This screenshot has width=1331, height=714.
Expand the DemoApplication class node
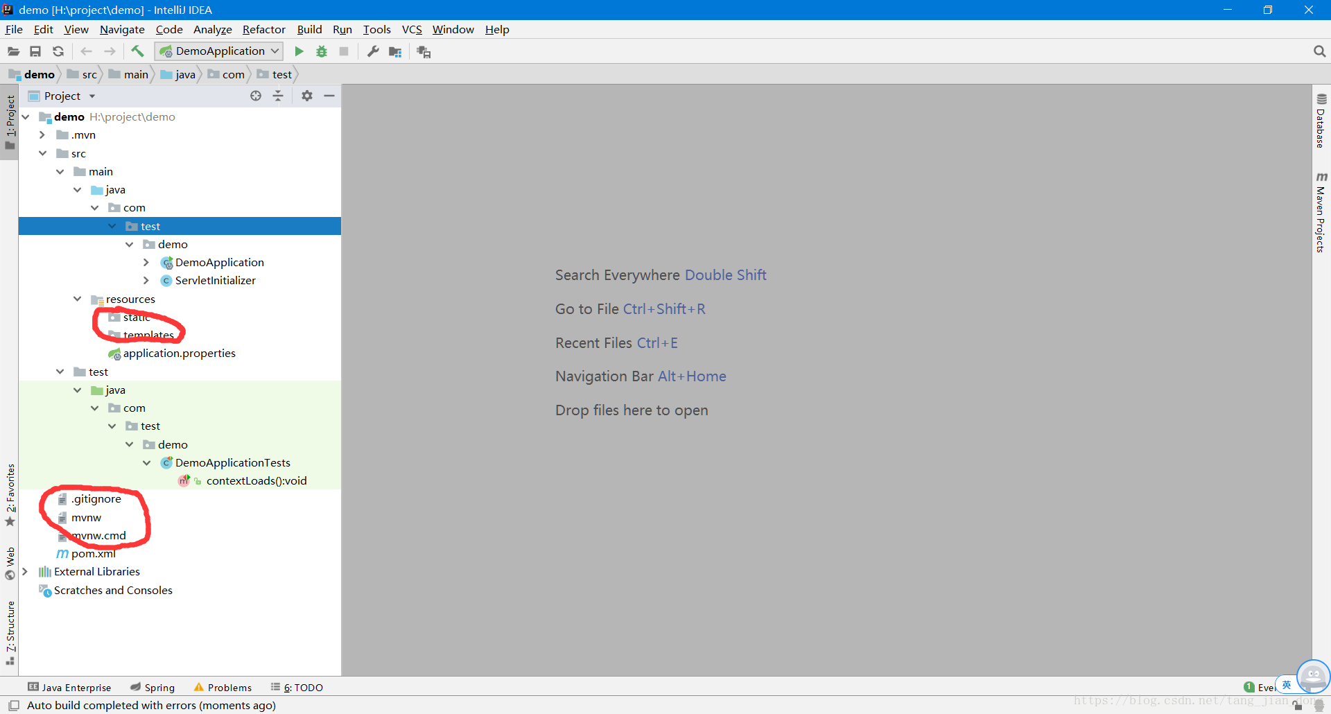click(x=147, y=262)
